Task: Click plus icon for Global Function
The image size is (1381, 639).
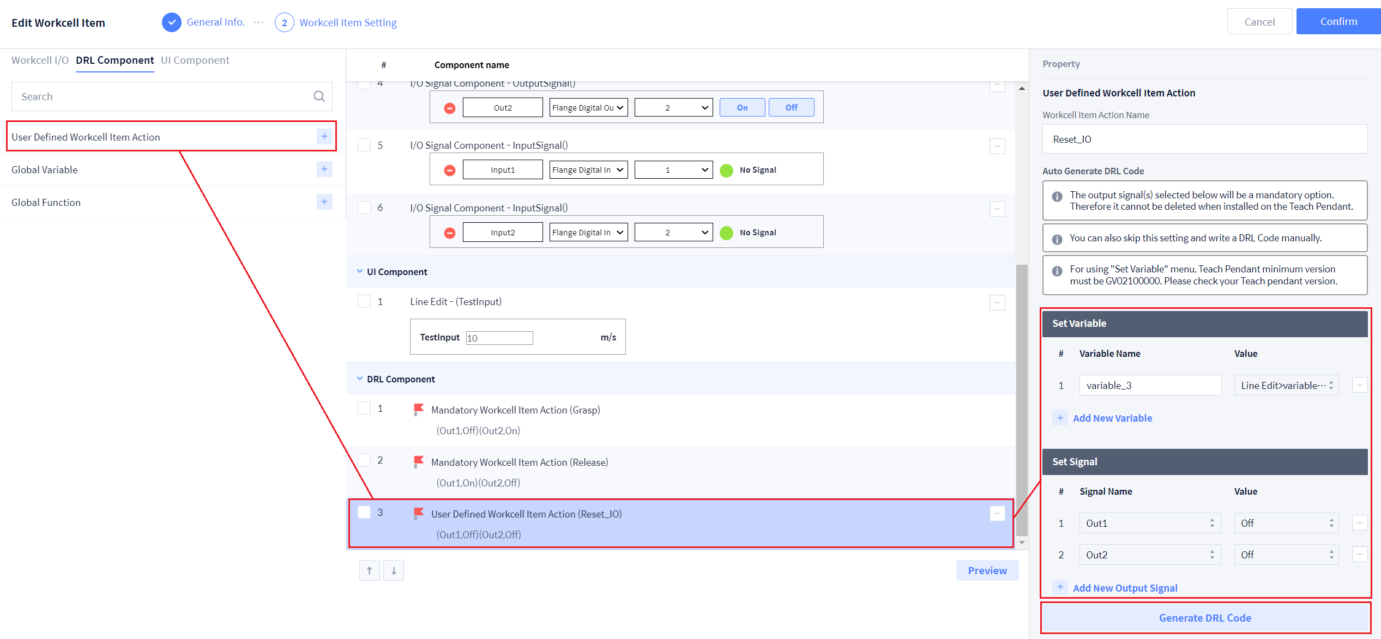Action: (x=324, y=202)
